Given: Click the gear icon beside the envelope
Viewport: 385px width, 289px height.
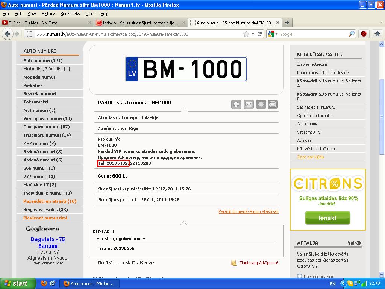Looking at the screenshot, I should [261, 105].
